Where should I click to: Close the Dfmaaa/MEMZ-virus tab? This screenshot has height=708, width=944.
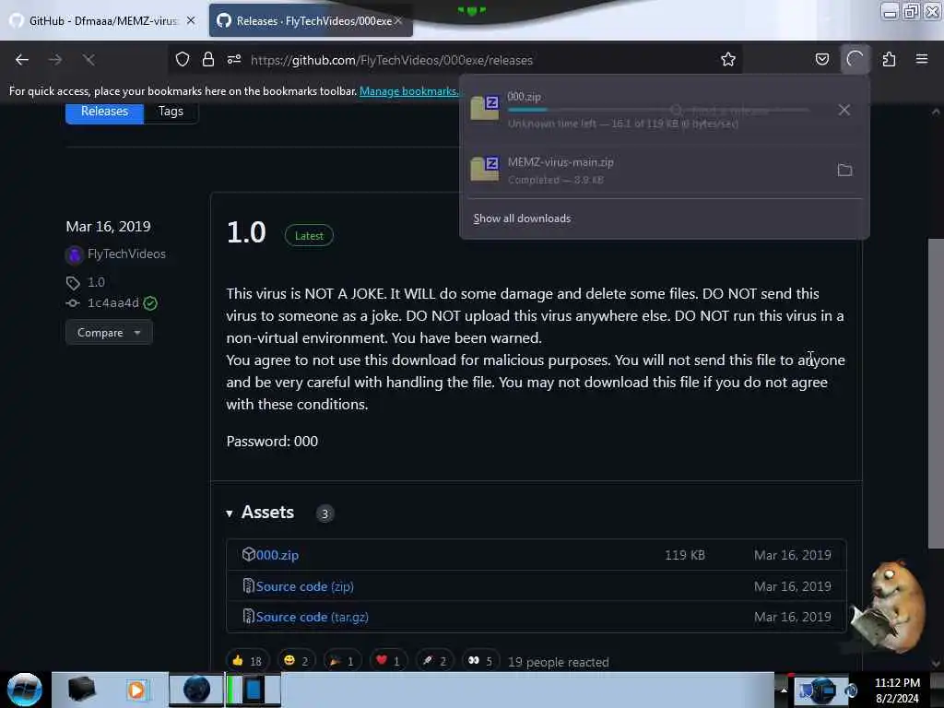pos(191,20)
